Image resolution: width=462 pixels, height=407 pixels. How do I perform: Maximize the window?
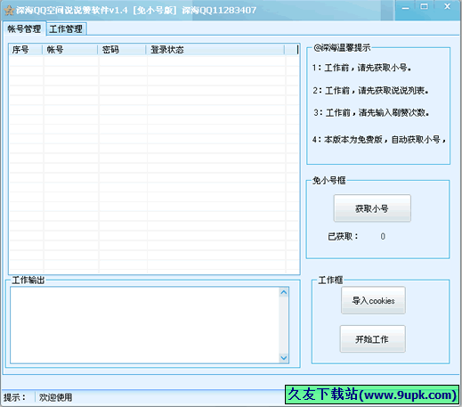pos(425,6)
